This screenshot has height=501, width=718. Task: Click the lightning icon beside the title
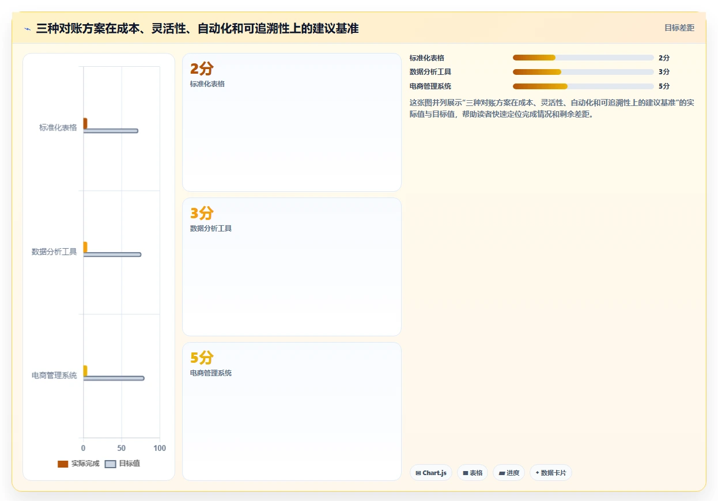(x=28, y=29)
